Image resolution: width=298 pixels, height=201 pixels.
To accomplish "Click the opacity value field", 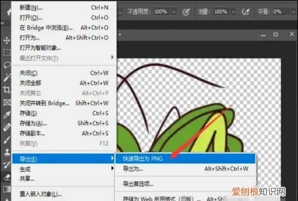I will coord(162,12).
